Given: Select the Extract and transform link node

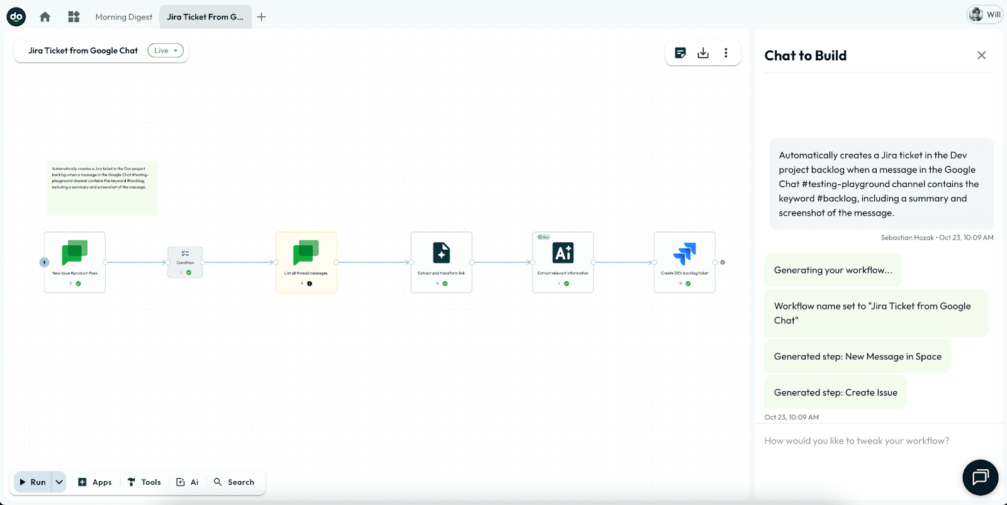Looking at the screenshot, I should 441,262.
